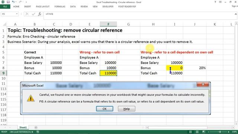238x134 pixels.
Task: Select row 1 header
Action: click(x=3, y=31)
